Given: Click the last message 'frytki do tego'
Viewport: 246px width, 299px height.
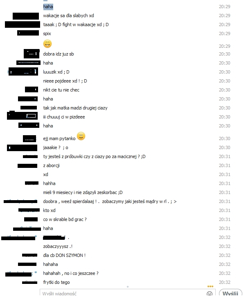Looking at the screenshot, I should (x=56, y=282).
